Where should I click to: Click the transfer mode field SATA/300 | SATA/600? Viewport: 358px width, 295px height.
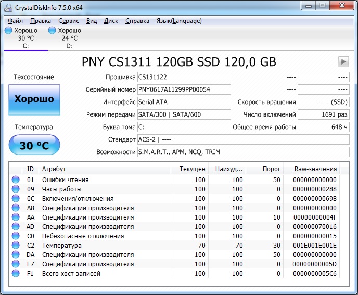tap(184, 114)
